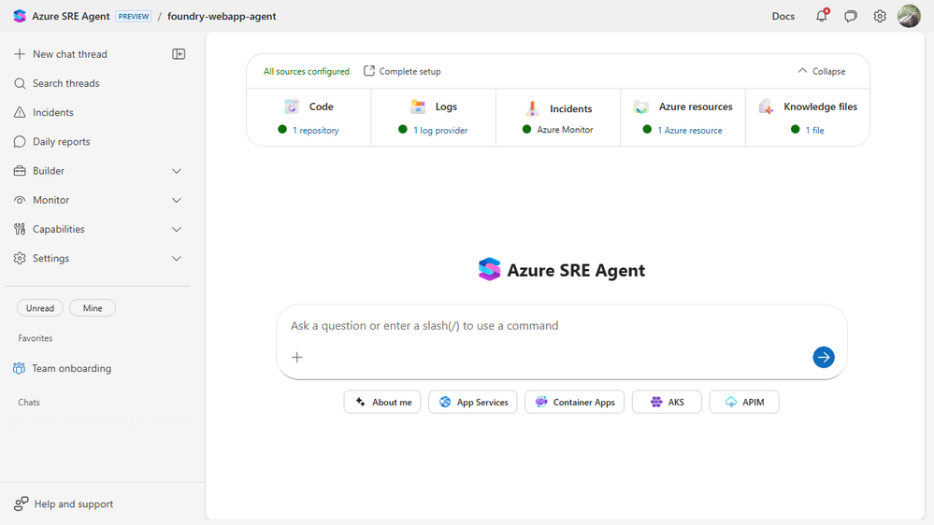The width and height of the screenshot is (934, 525).
Task: Toggle the Unread filter chip
Action: (40, 308)
